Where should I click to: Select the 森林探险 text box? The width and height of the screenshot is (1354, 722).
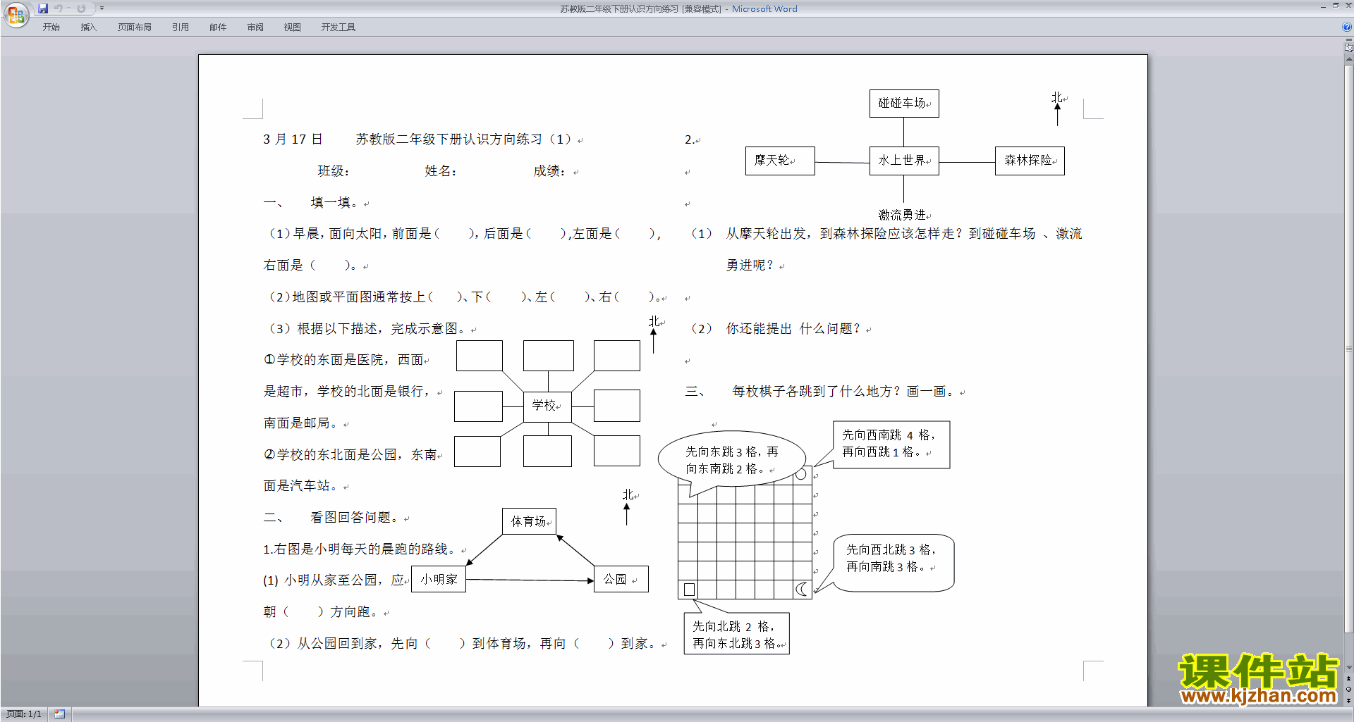[1030, 161]
